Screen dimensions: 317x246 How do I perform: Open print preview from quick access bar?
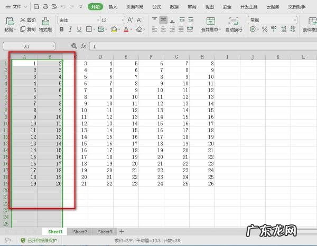click(54, 7)
